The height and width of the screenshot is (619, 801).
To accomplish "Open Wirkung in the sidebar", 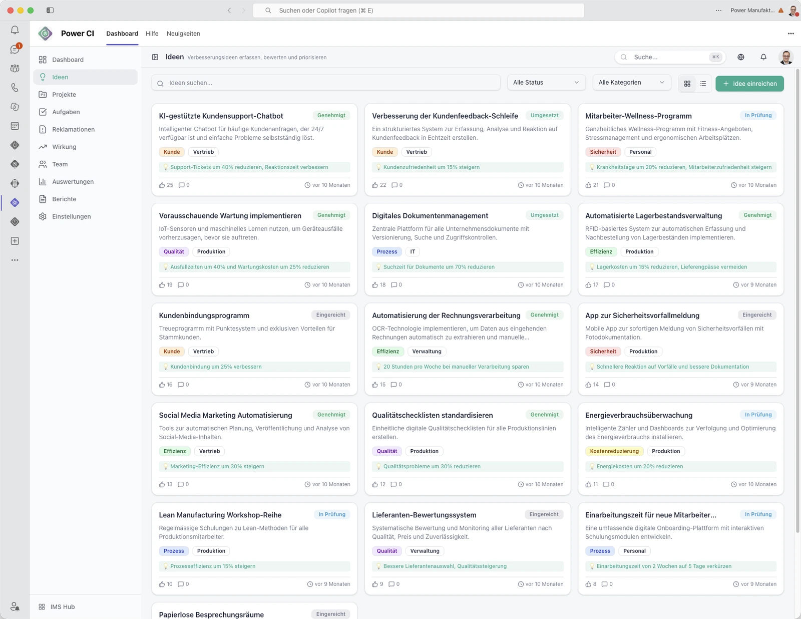I will click(85, 147).
